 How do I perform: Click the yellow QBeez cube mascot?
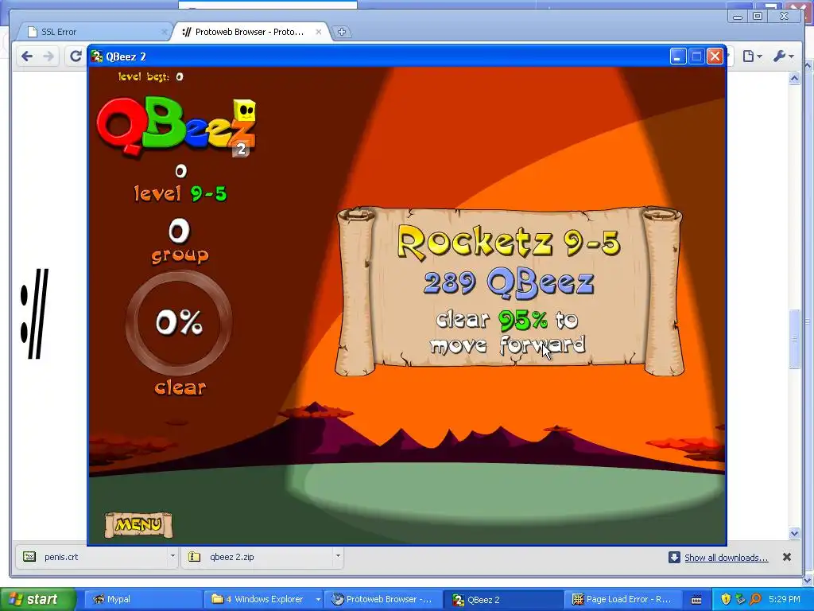244,111
